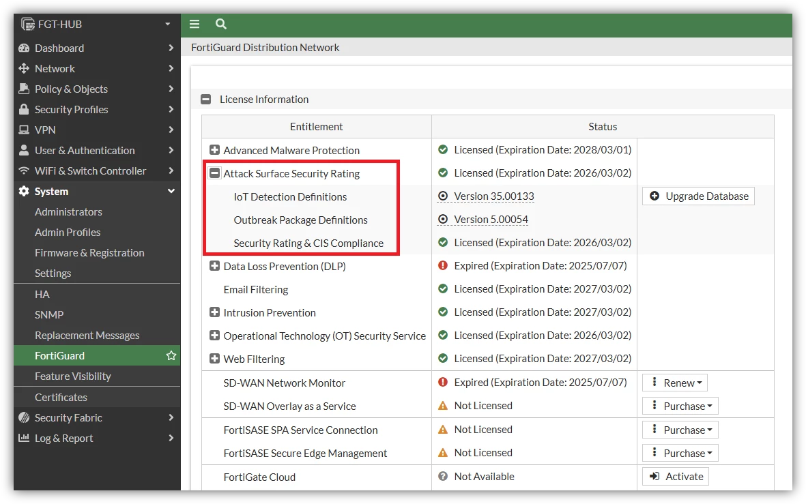Click question icon for FortiGate Cloud status
Viewport: 806px width, 504px height.
tap(442, 476)
